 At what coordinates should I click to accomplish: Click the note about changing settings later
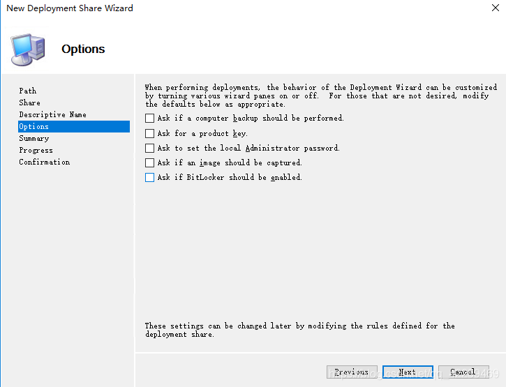click(x=299, y=330)
